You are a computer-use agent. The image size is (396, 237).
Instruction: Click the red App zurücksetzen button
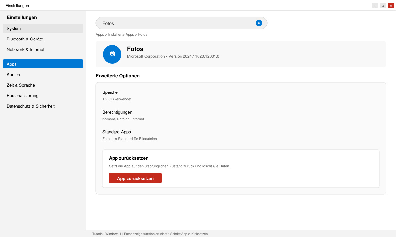pyautogui.click(x=135, y=178)
